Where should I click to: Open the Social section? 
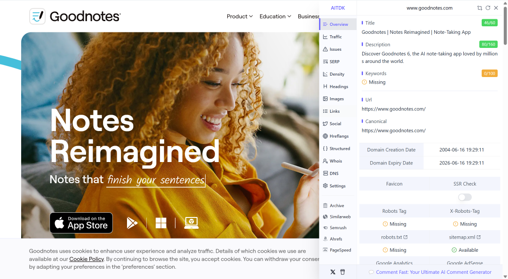point(338,124)
